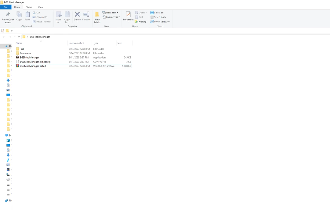Click the Resources folder icon
Image resolution: width=330 pixels, height=210 pixels.
pyautogui.click(x=17, y=53)
